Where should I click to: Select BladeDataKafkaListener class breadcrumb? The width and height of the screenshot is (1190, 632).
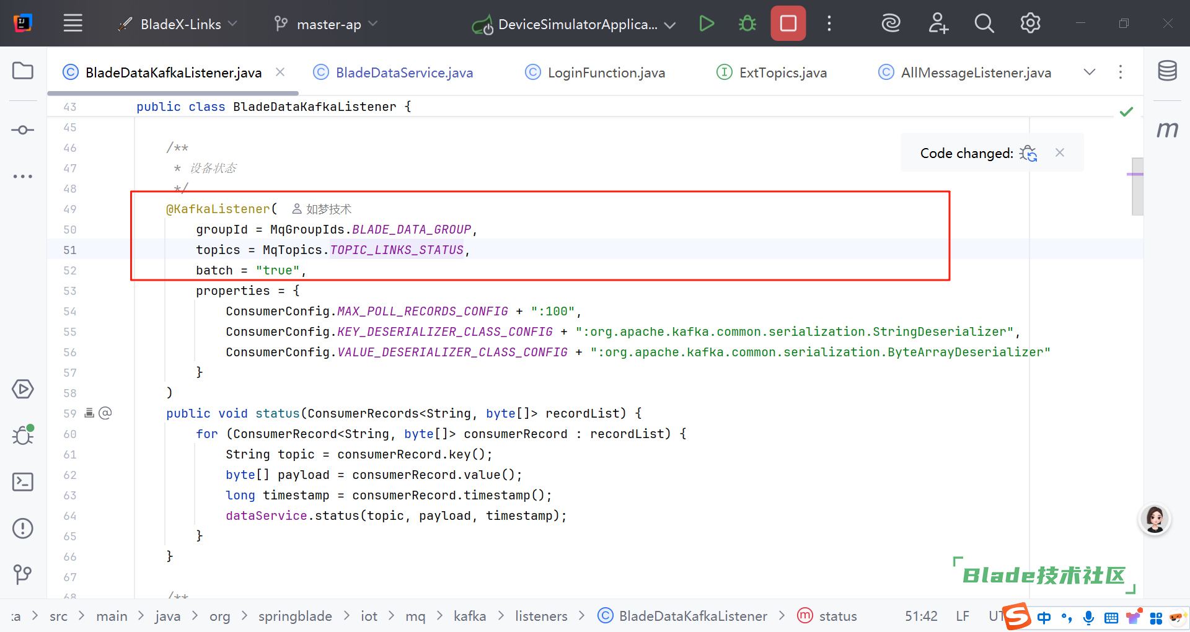tap(682, 616)
